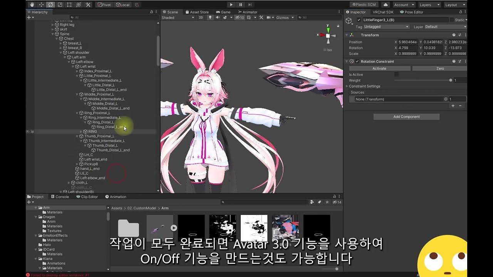The height and width of the screenshot is (277, 493).
Task: Click Add Component button
Action: tap(406, 117)
